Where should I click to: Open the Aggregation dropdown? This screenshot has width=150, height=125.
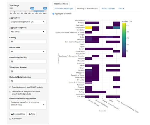coord(28,22)
